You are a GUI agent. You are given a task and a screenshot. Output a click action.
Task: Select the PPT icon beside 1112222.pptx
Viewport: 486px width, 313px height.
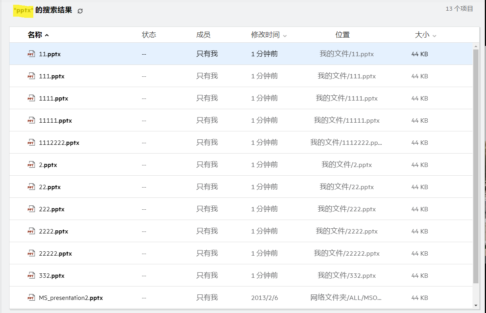click(31, 143)
